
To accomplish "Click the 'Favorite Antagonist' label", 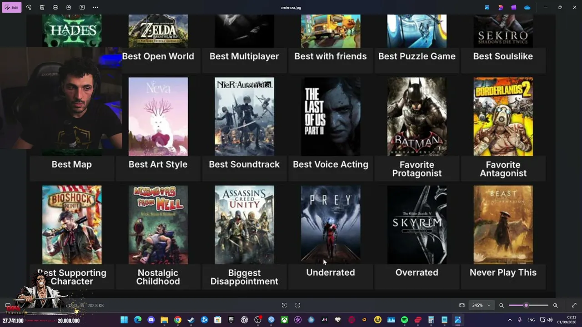I will point(503,169).
